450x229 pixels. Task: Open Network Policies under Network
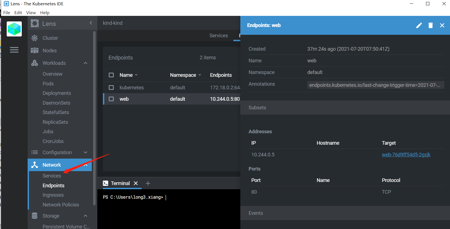(61, 205)
